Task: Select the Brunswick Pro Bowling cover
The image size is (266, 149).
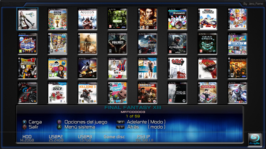Action: click(x=177, y=19)
